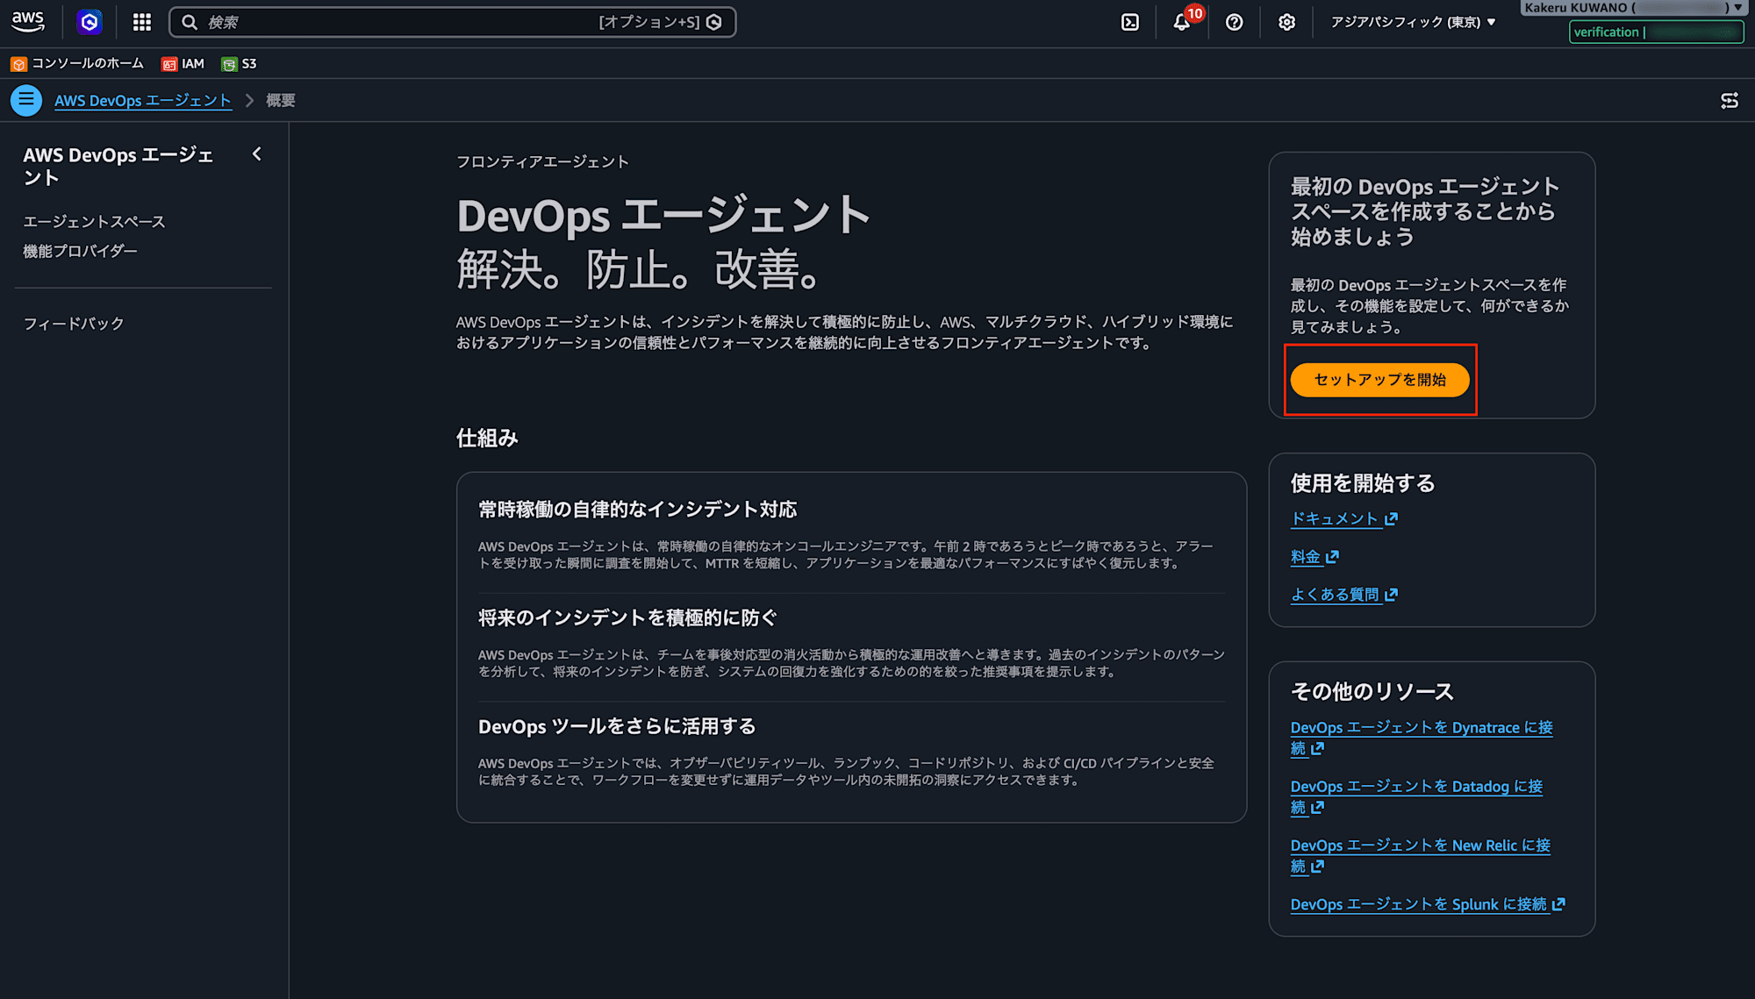Open the Splunk connection link
The width and height of the screenshot is (1755, 999).
(1428, 904)
